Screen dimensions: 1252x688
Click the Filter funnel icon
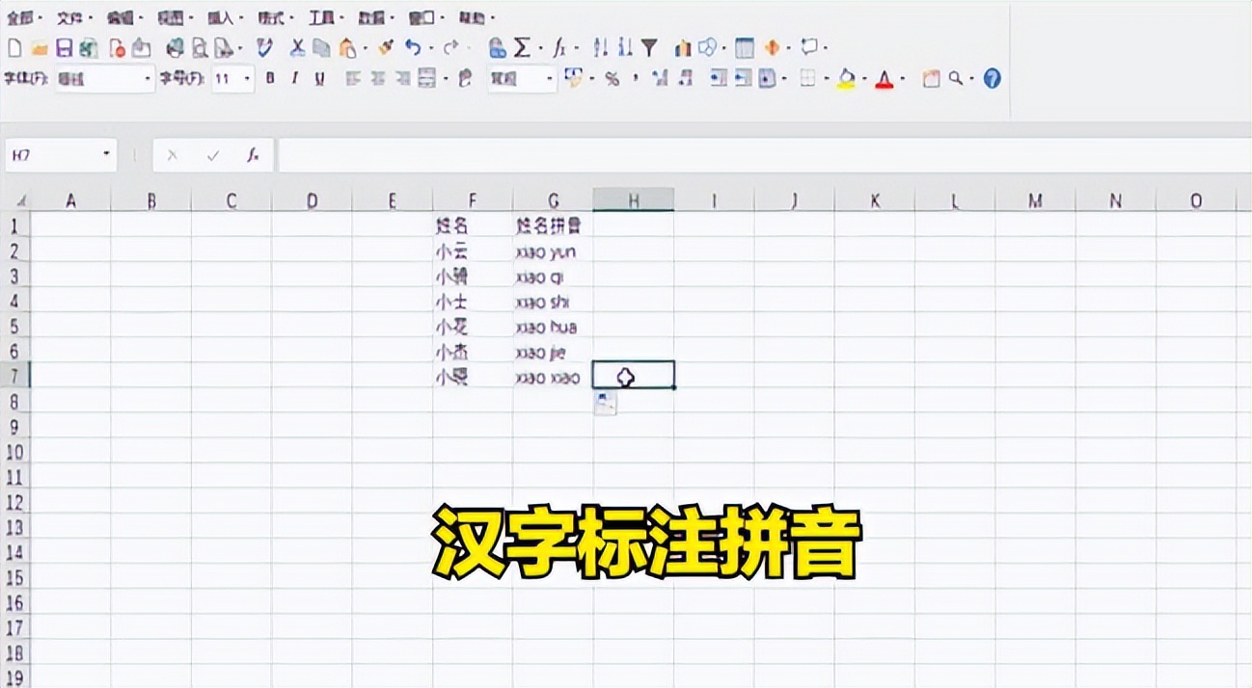[649, 47]
